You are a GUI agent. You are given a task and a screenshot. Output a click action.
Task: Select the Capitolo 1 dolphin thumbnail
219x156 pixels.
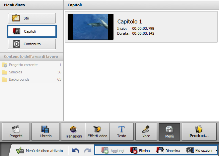pyautogui.click(x=91, y=27)
